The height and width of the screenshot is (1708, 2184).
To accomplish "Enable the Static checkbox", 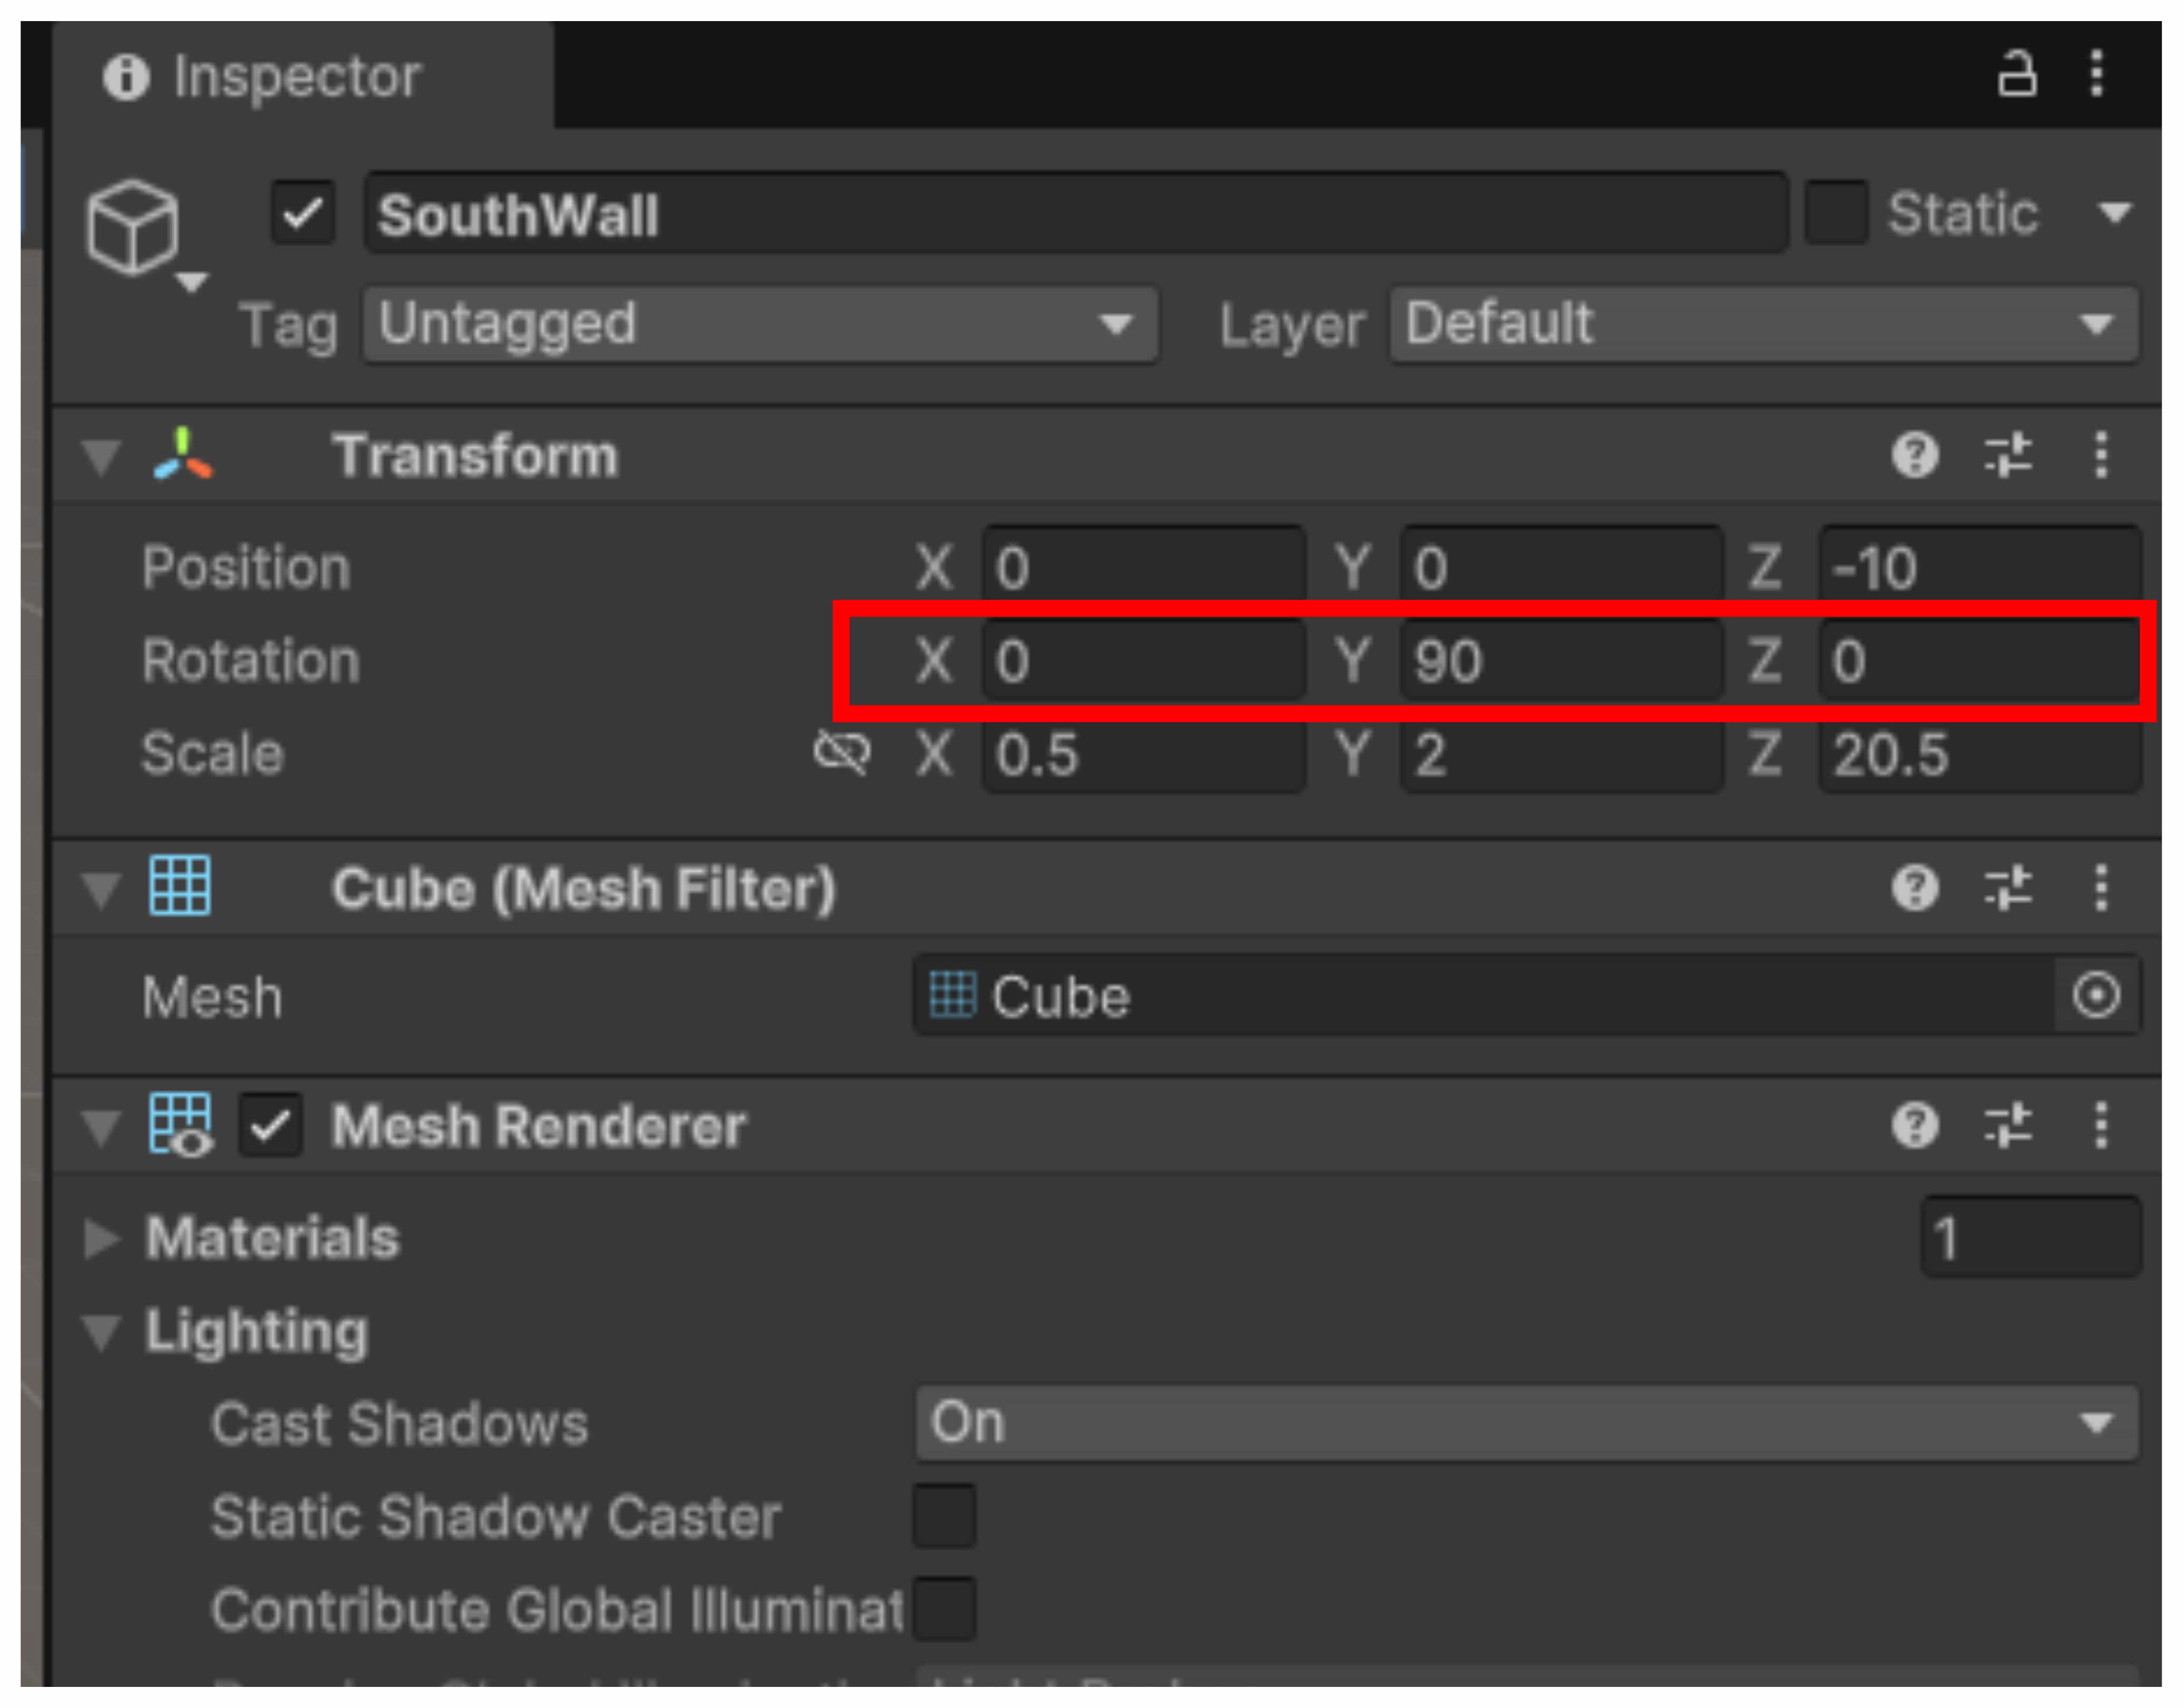I will coord(1836,213).
